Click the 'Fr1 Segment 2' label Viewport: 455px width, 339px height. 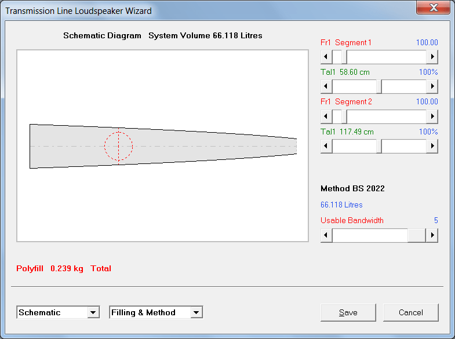click(346, 101)
